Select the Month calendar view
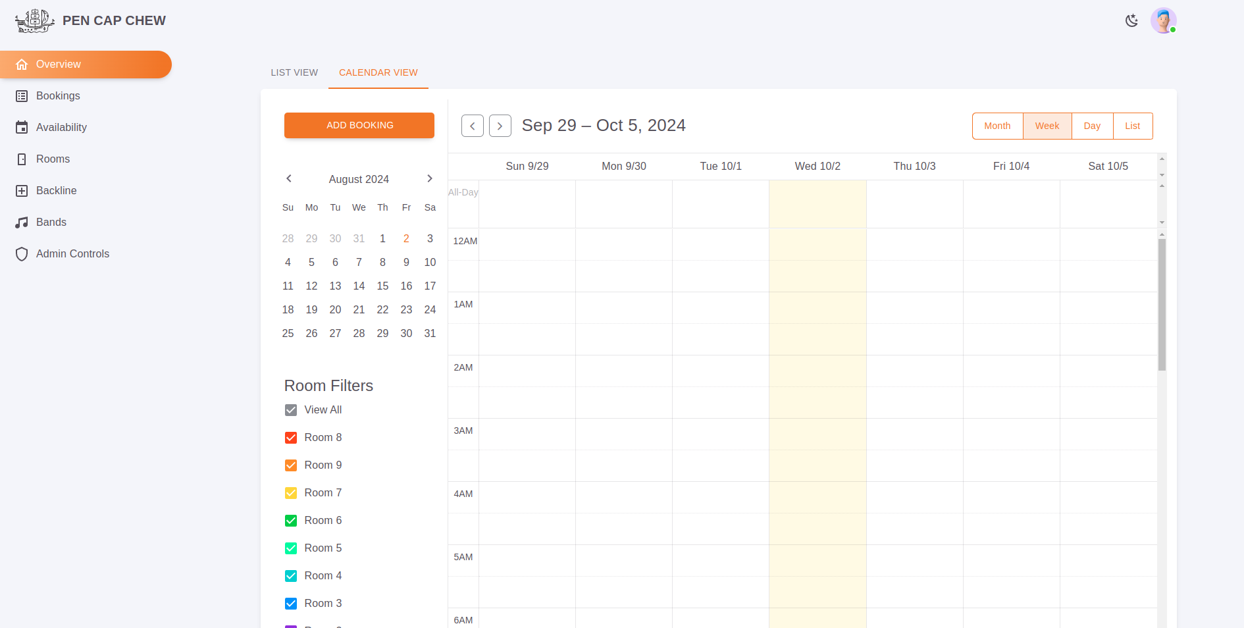 point(997,126)
